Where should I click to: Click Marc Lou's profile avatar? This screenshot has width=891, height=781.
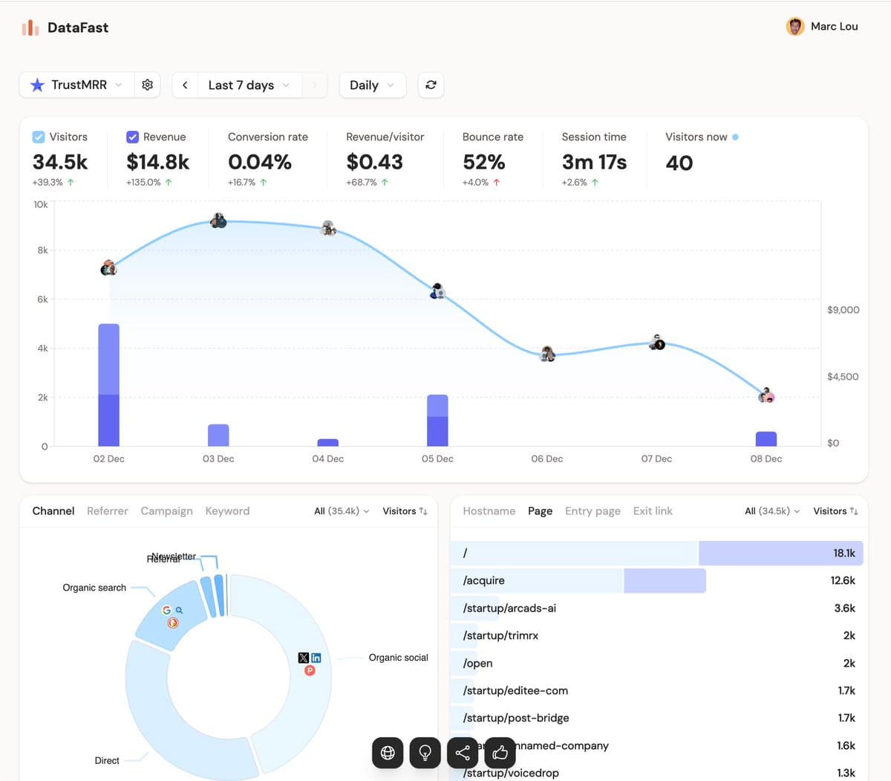(795, 27)
